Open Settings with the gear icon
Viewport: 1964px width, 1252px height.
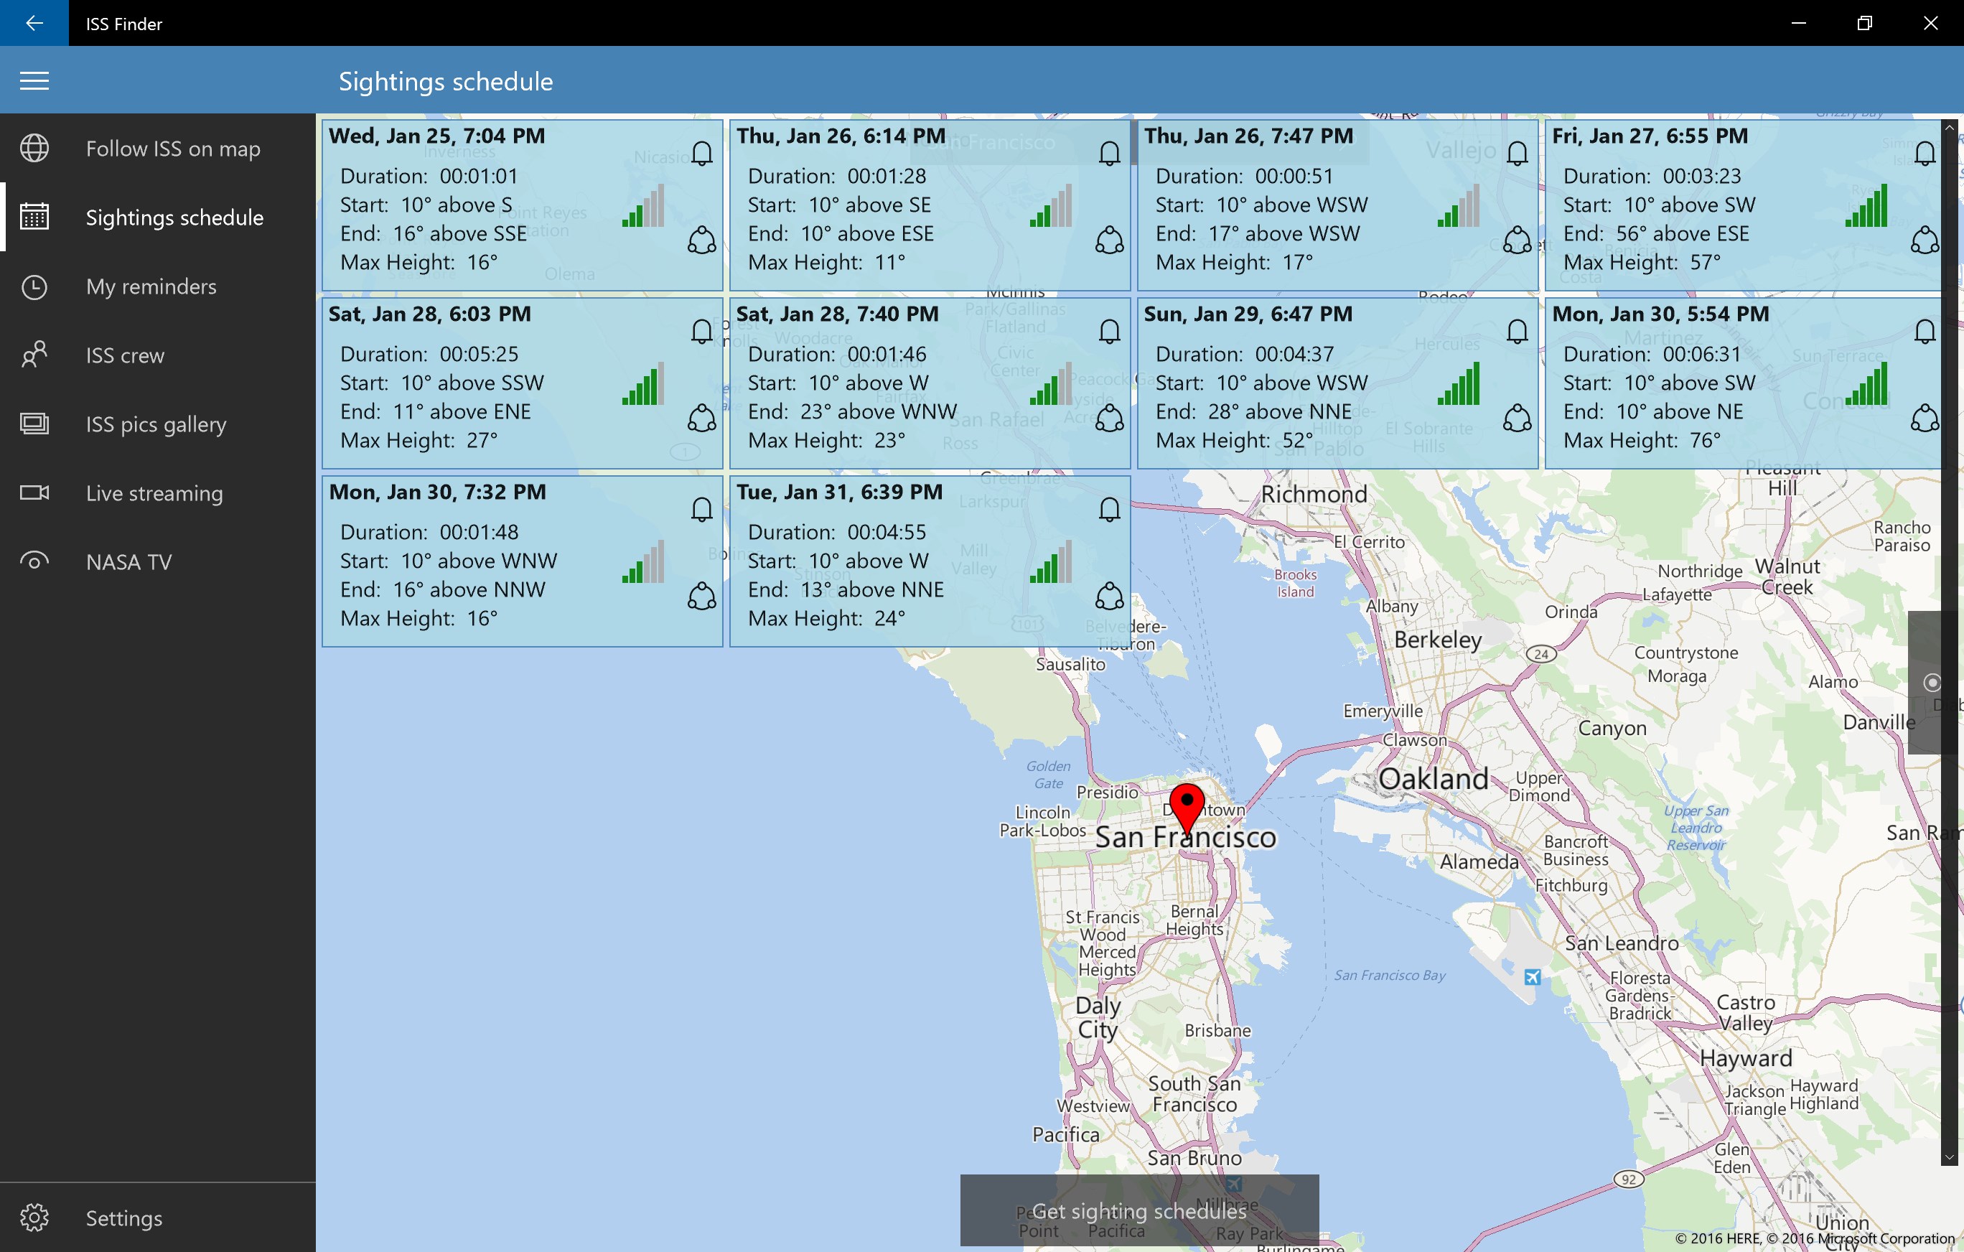[34, 1217]
